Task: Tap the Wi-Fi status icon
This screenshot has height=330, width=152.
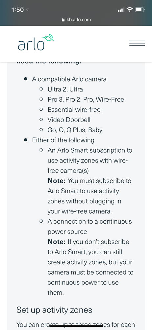Action: [x=130, y=10]
